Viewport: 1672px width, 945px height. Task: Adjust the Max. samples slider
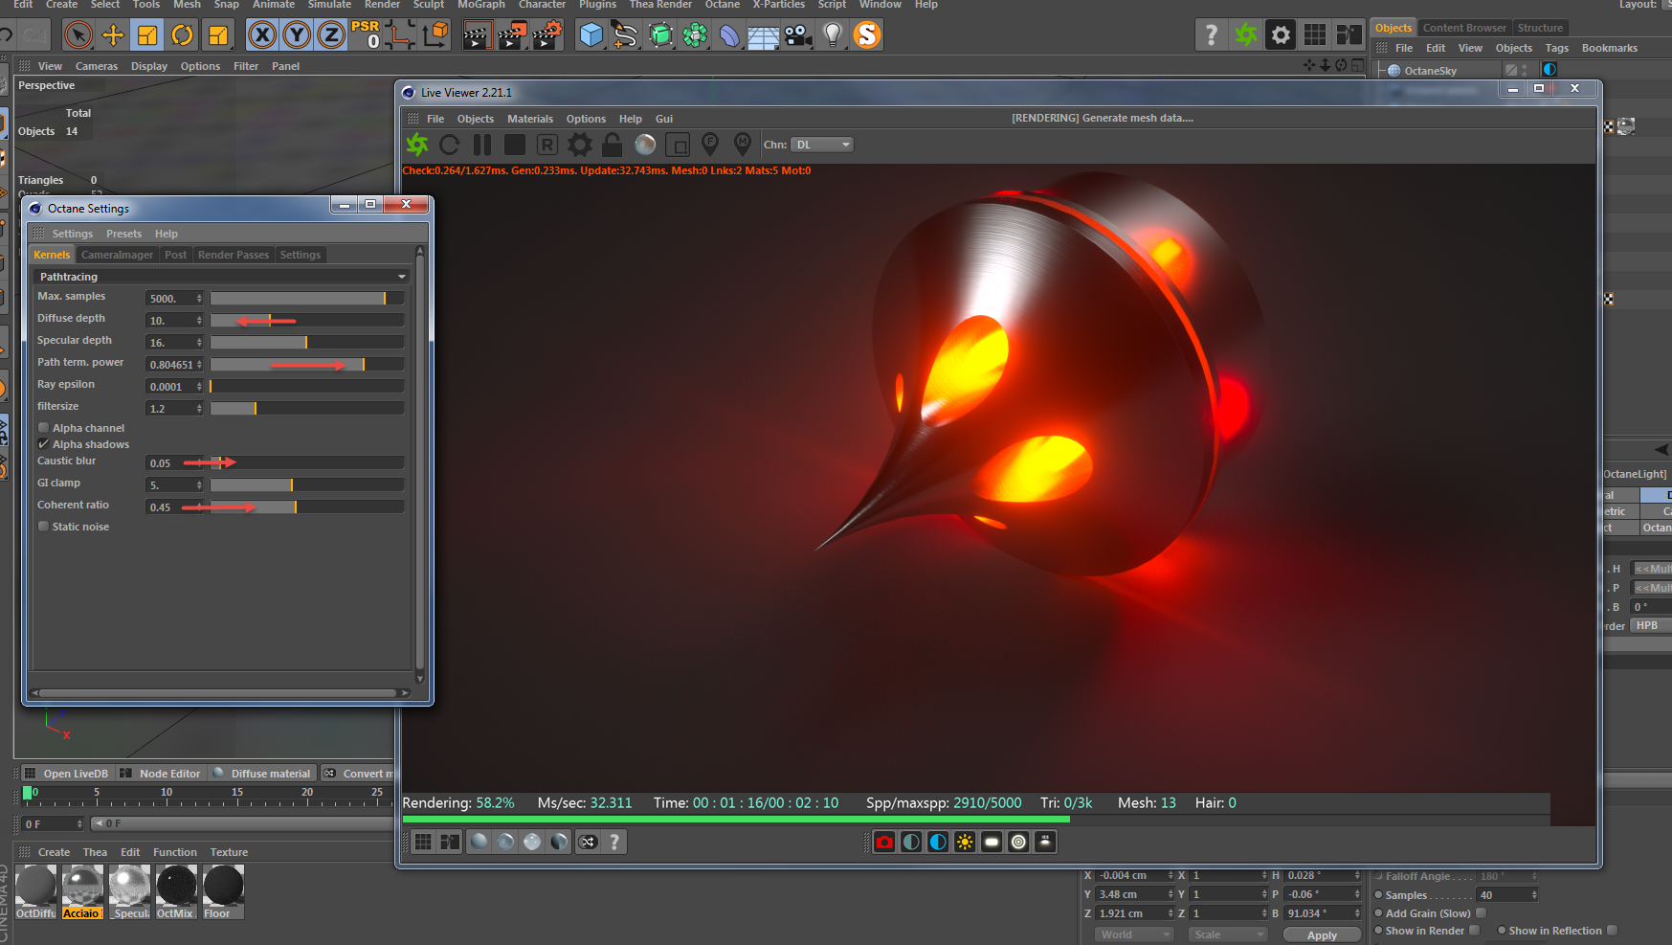click(306, 299)
